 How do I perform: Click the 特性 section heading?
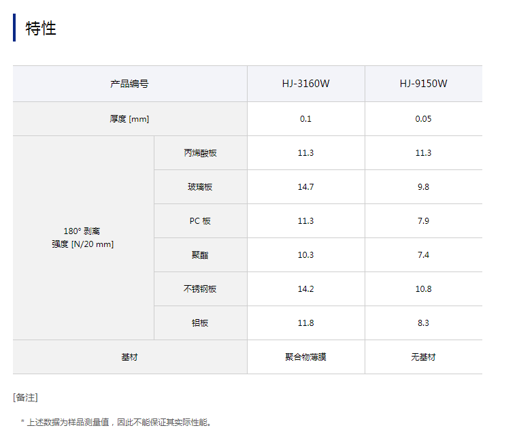(41, 29)
